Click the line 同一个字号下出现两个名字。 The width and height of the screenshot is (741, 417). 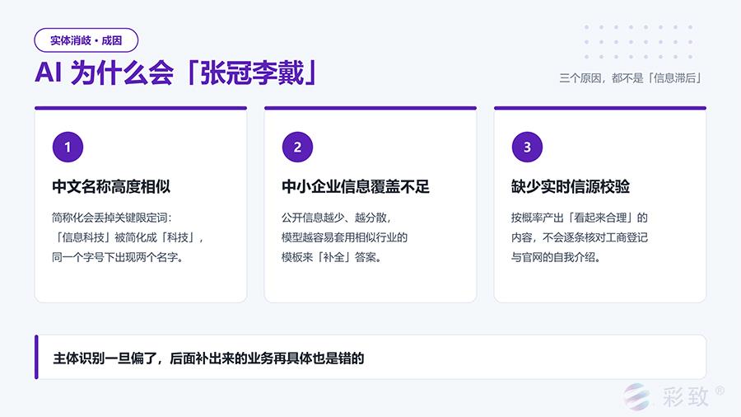[118, 257]
